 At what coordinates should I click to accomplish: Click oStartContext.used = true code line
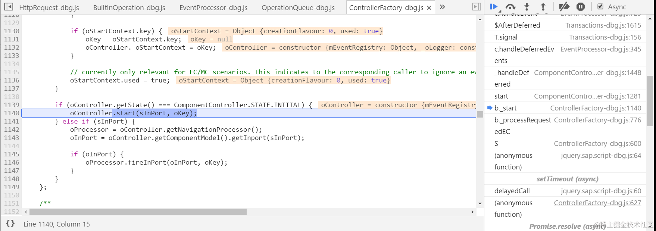click(120, 80)
